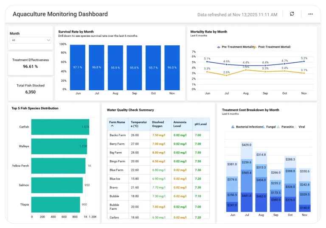This screenshot has height=228, width=326.
Task: Select the Oct survival rate bar
Action: tap(153, 68)
